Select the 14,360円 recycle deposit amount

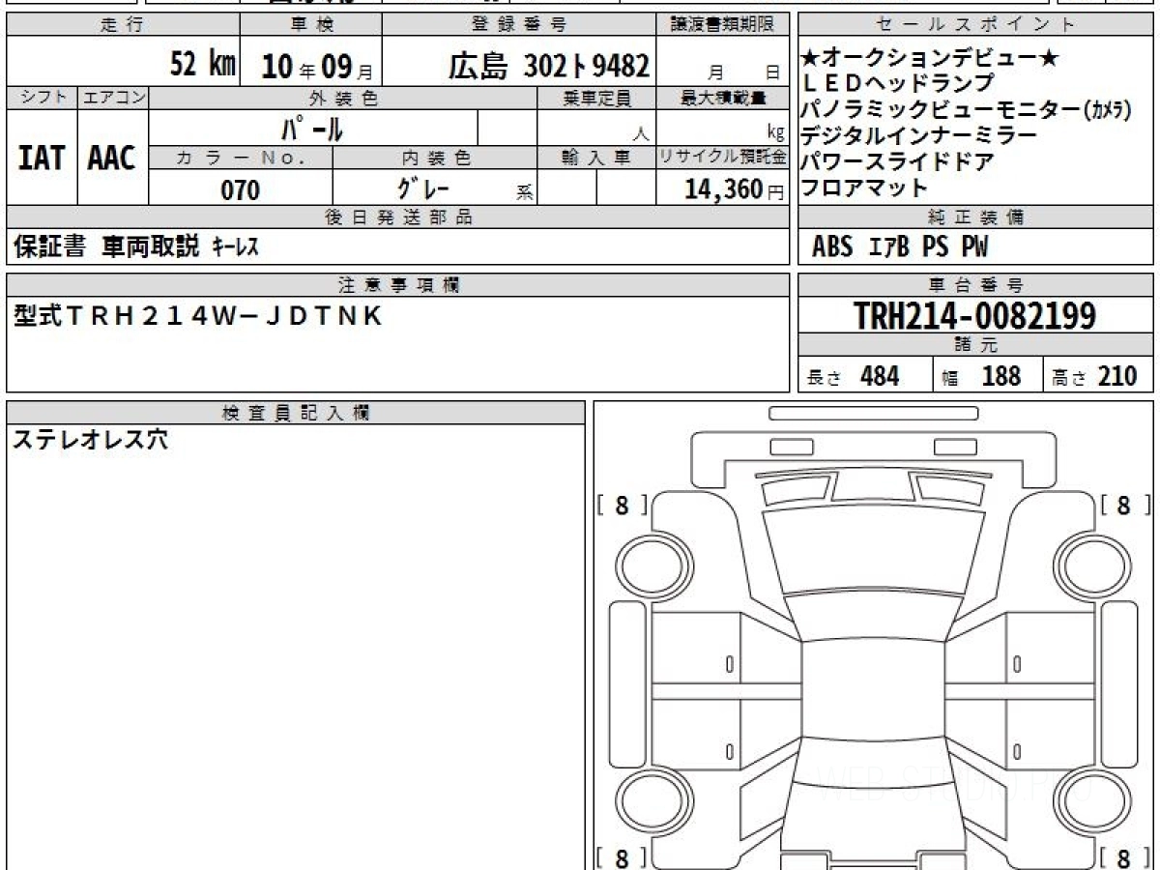735,189
